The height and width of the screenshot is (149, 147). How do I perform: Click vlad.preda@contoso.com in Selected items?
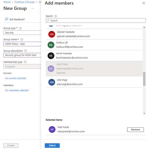tap(71, 131)
